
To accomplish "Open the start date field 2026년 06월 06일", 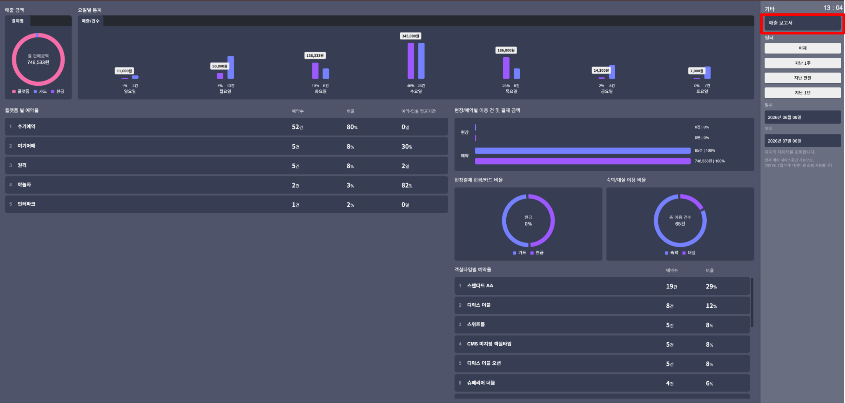I will point(802,117).
